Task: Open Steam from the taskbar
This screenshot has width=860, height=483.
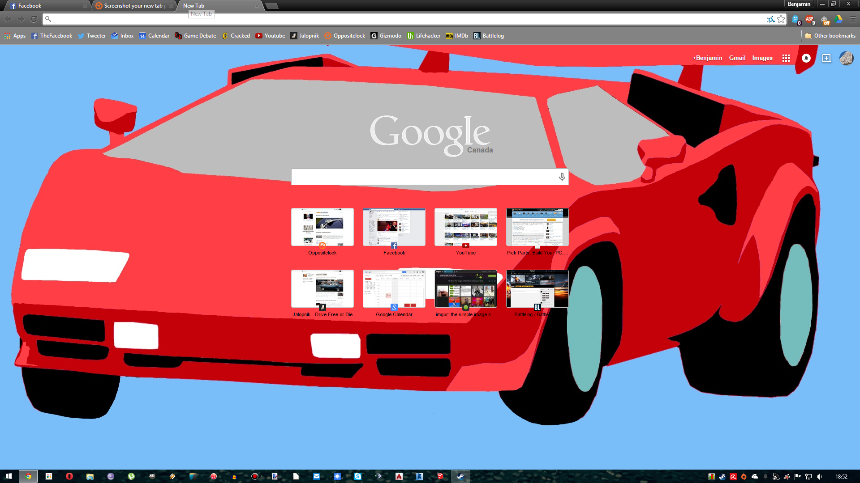Action: tap(460, 476)
